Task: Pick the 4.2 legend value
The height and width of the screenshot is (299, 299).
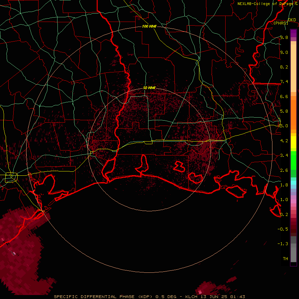Action: point(284,141)
